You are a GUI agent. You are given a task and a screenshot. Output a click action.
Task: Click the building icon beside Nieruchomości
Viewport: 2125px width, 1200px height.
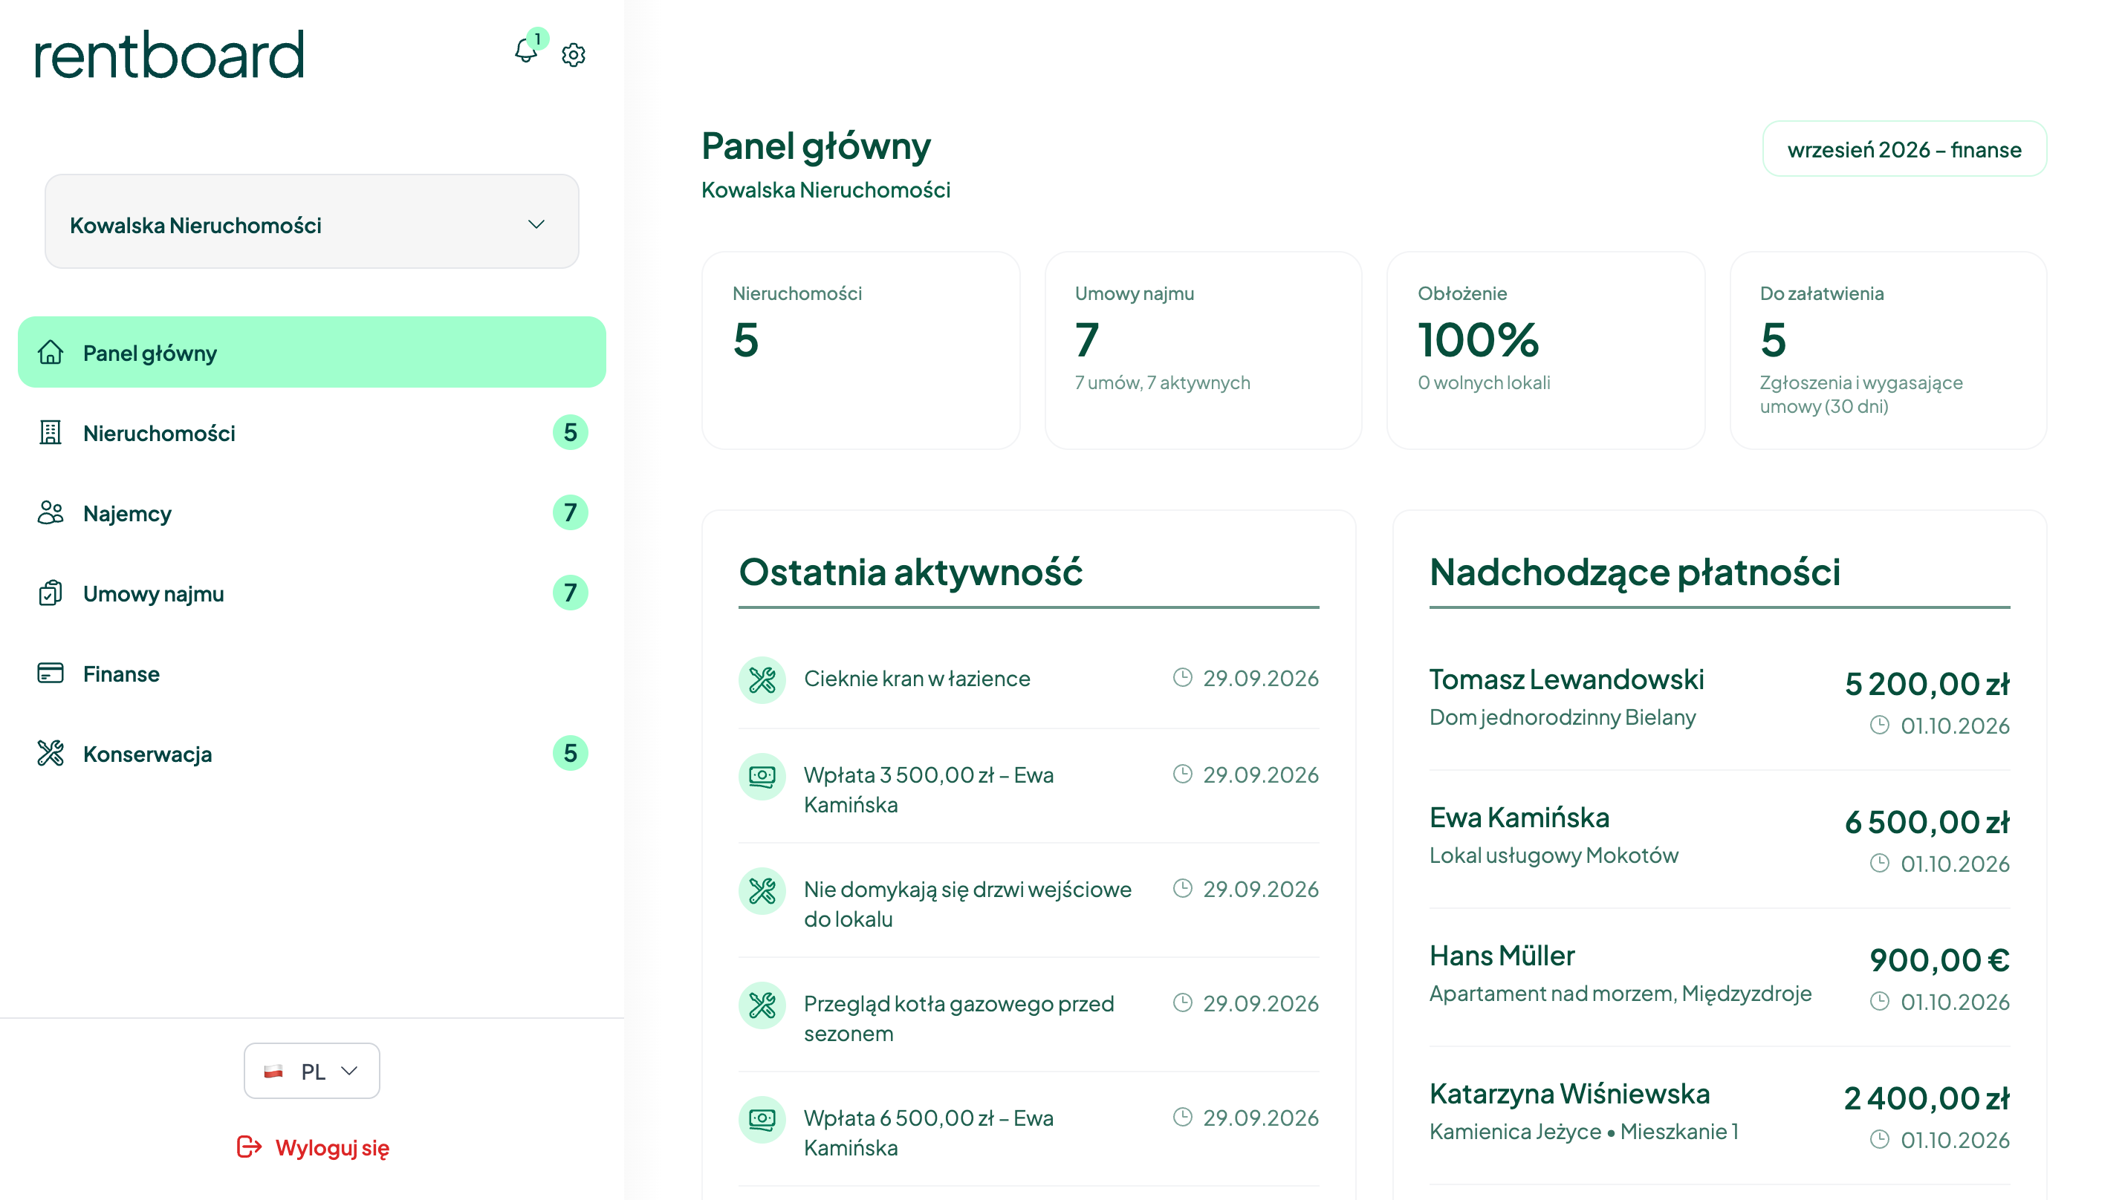(x=51, y=433)
